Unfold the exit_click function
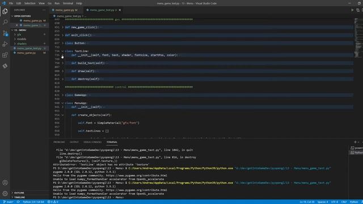 (62, 35)
